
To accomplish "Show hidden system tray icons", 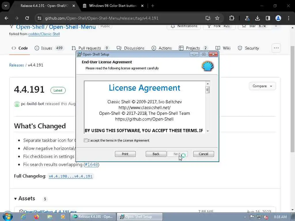I will tap(245, 217).
